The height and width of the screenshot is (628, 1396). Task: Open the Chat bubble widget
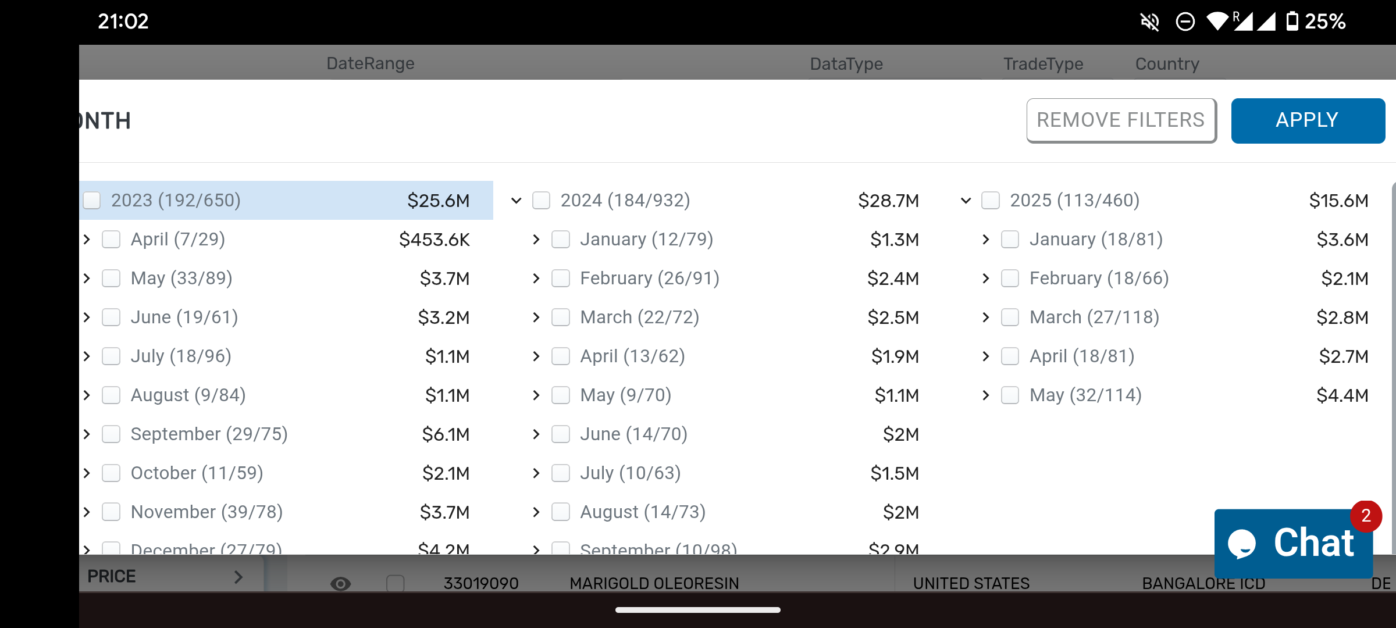(1294, 543)
